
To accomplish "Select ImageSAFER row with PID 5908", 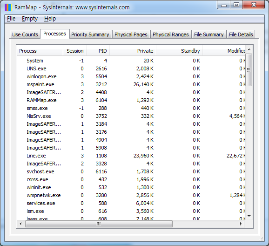I will (131, 148).
